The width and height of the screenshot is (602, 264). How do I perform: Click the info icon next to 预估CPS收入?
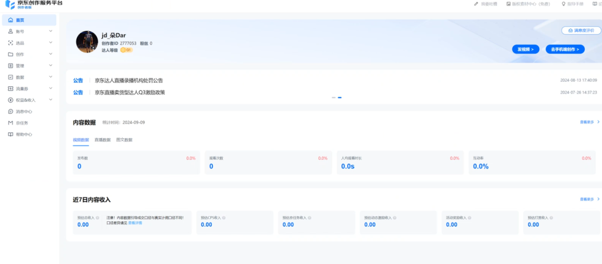pyautogui.click(x=224, y=218)
